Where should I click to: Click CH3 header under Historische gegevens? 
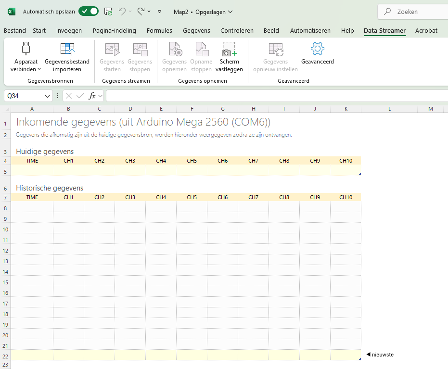point(130,197)
